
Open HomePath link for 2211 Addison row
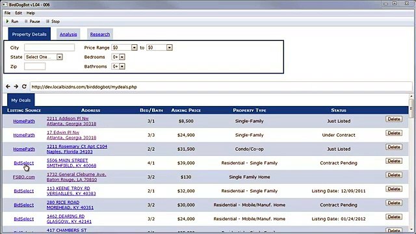coord(24,121)
